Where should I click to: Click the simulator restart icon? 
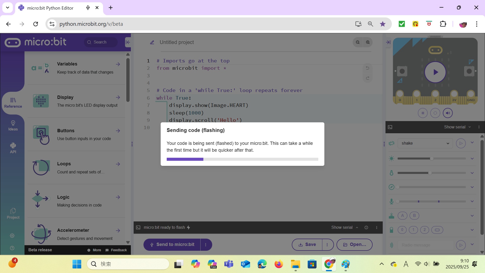tap(435, 113)
